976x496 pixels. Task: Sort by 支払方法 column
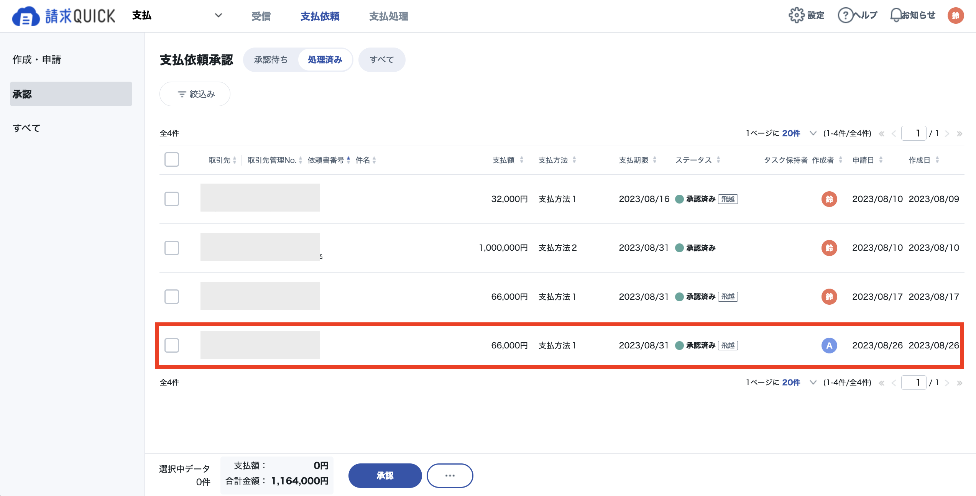point(574,160)
